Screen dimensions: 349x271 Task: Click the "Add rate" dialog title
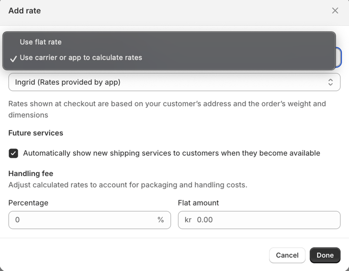(24, 11)
